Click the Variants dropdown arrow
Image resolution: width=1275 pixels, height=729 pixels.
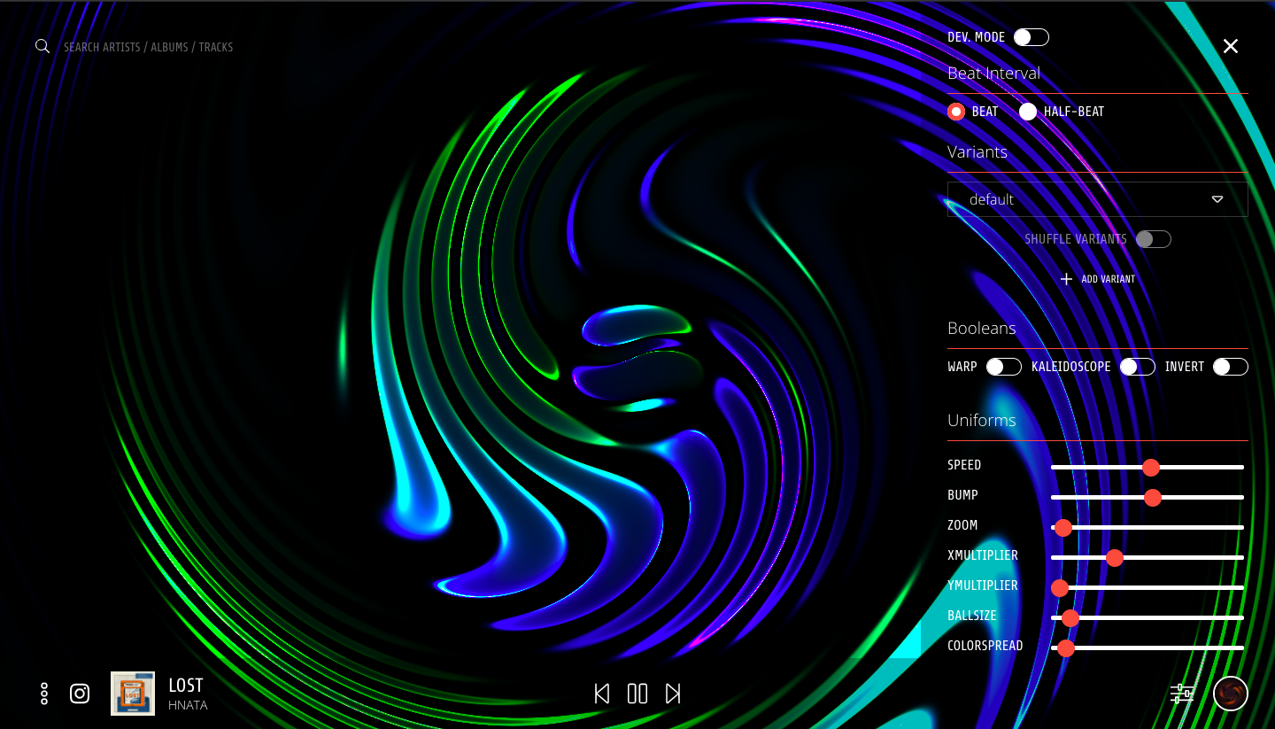tap(1217, 199)
